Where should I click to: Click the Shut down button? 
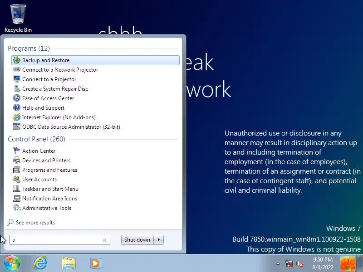(x=137, y=240)
